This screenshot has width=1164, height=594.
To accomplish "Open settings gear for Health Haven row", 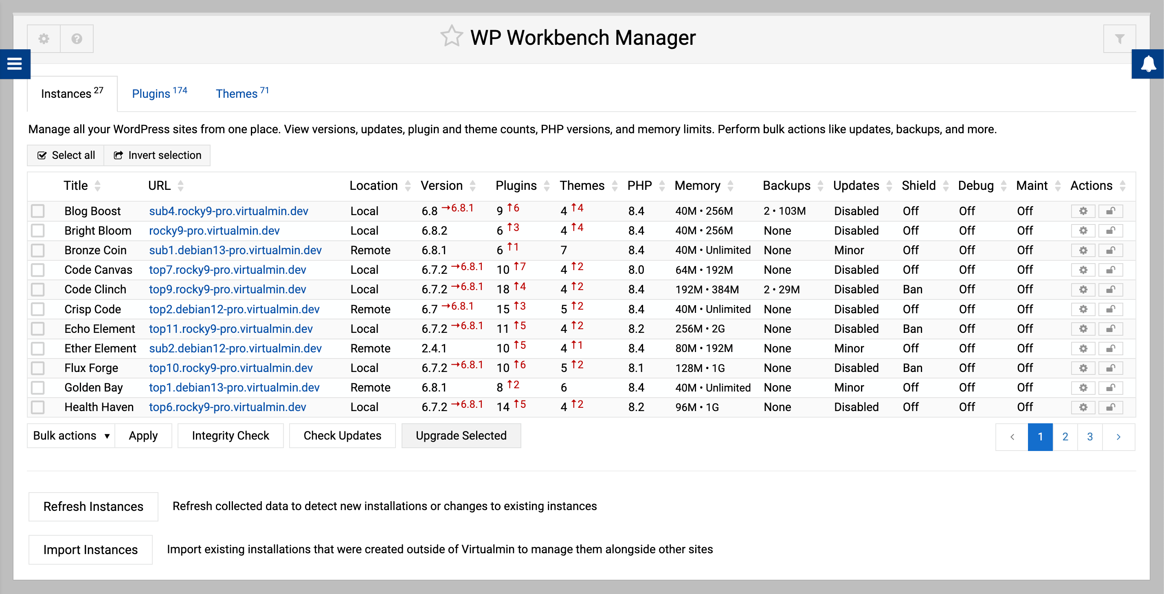I will pyautogui.click(x=1083, y=407).
